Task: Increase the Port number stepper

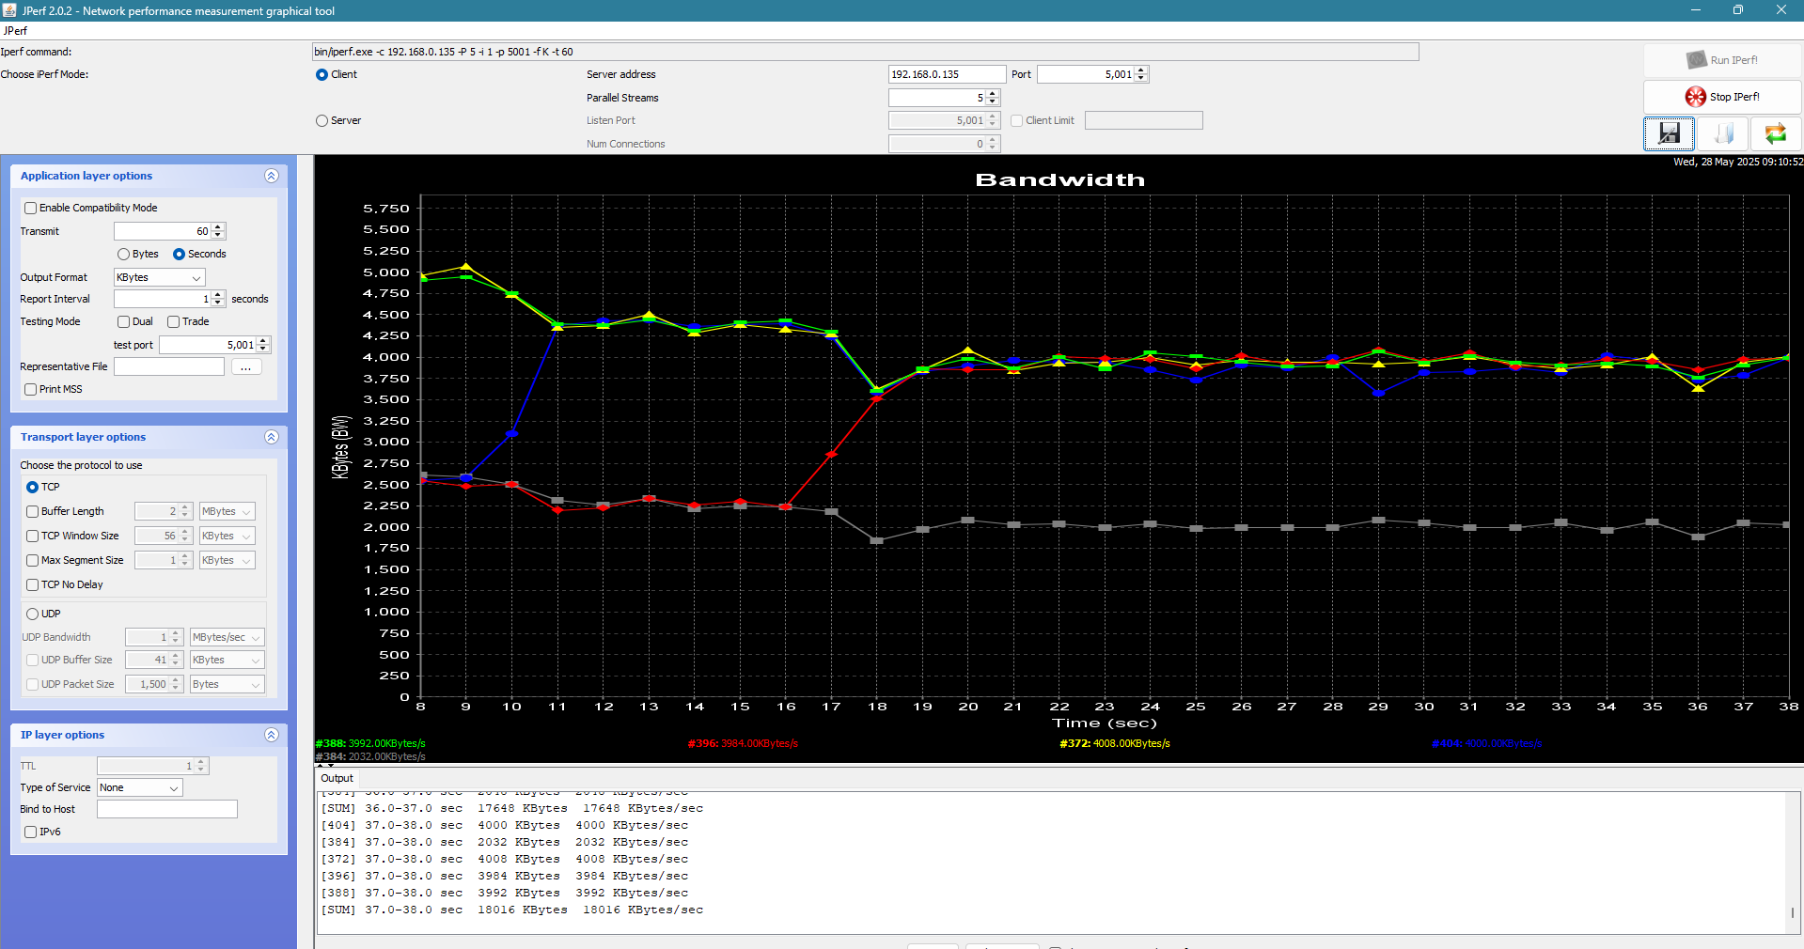Action: [x=1141, y=70]
